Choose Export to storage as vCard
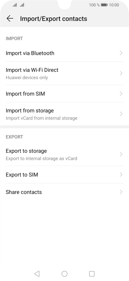The image size is (129, 281). point(65,154)
